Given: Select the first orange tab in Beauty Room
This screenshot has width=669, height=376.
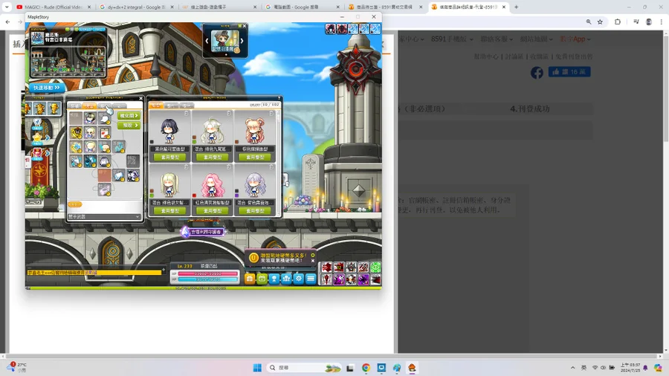Looking at the screenshot, I should 156,106.
